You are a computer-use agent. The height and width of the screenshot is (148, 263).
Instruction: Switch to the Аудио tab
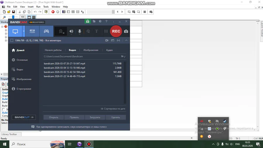click(x=109, y=50)
